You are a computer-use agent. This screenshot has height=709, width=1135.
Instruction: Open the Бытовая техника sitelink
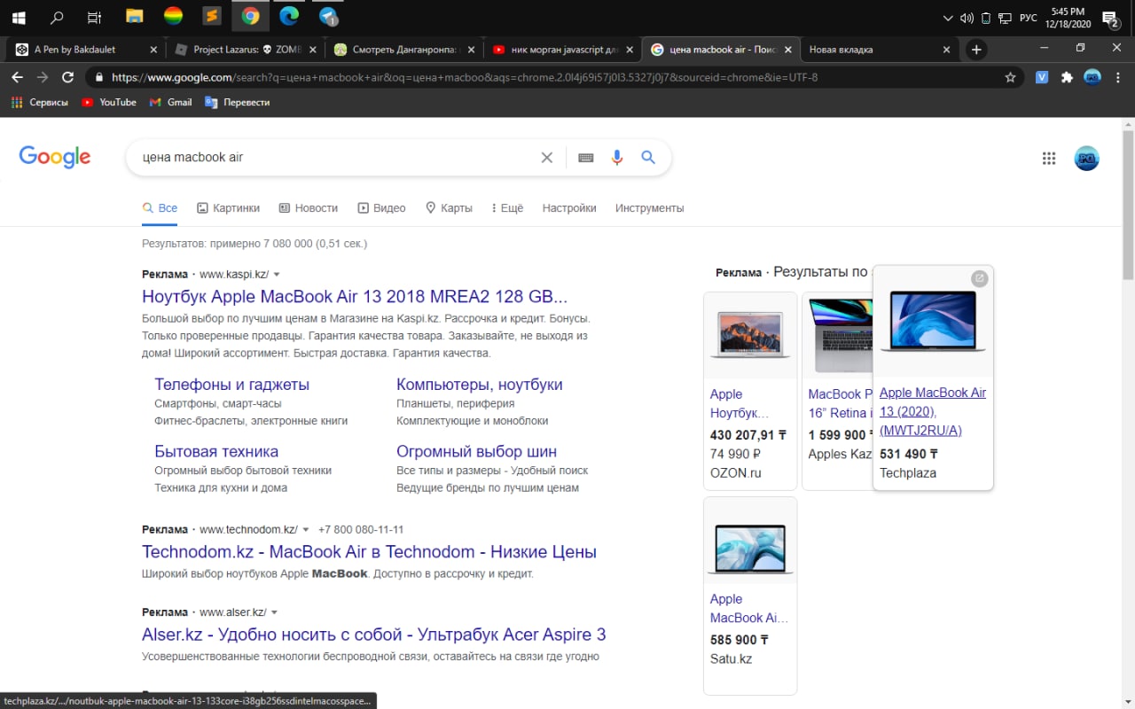(216, 451)
